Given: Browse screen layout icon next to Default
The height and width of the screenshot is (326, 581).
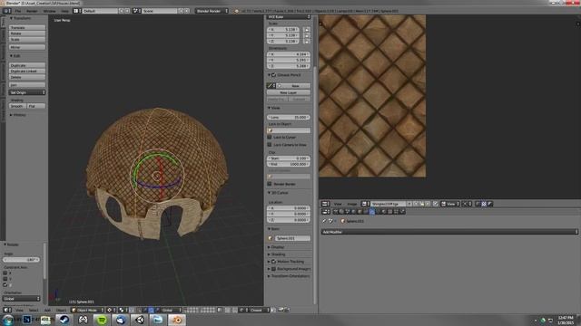Looking at the screenshot, I should pos(76,11).
